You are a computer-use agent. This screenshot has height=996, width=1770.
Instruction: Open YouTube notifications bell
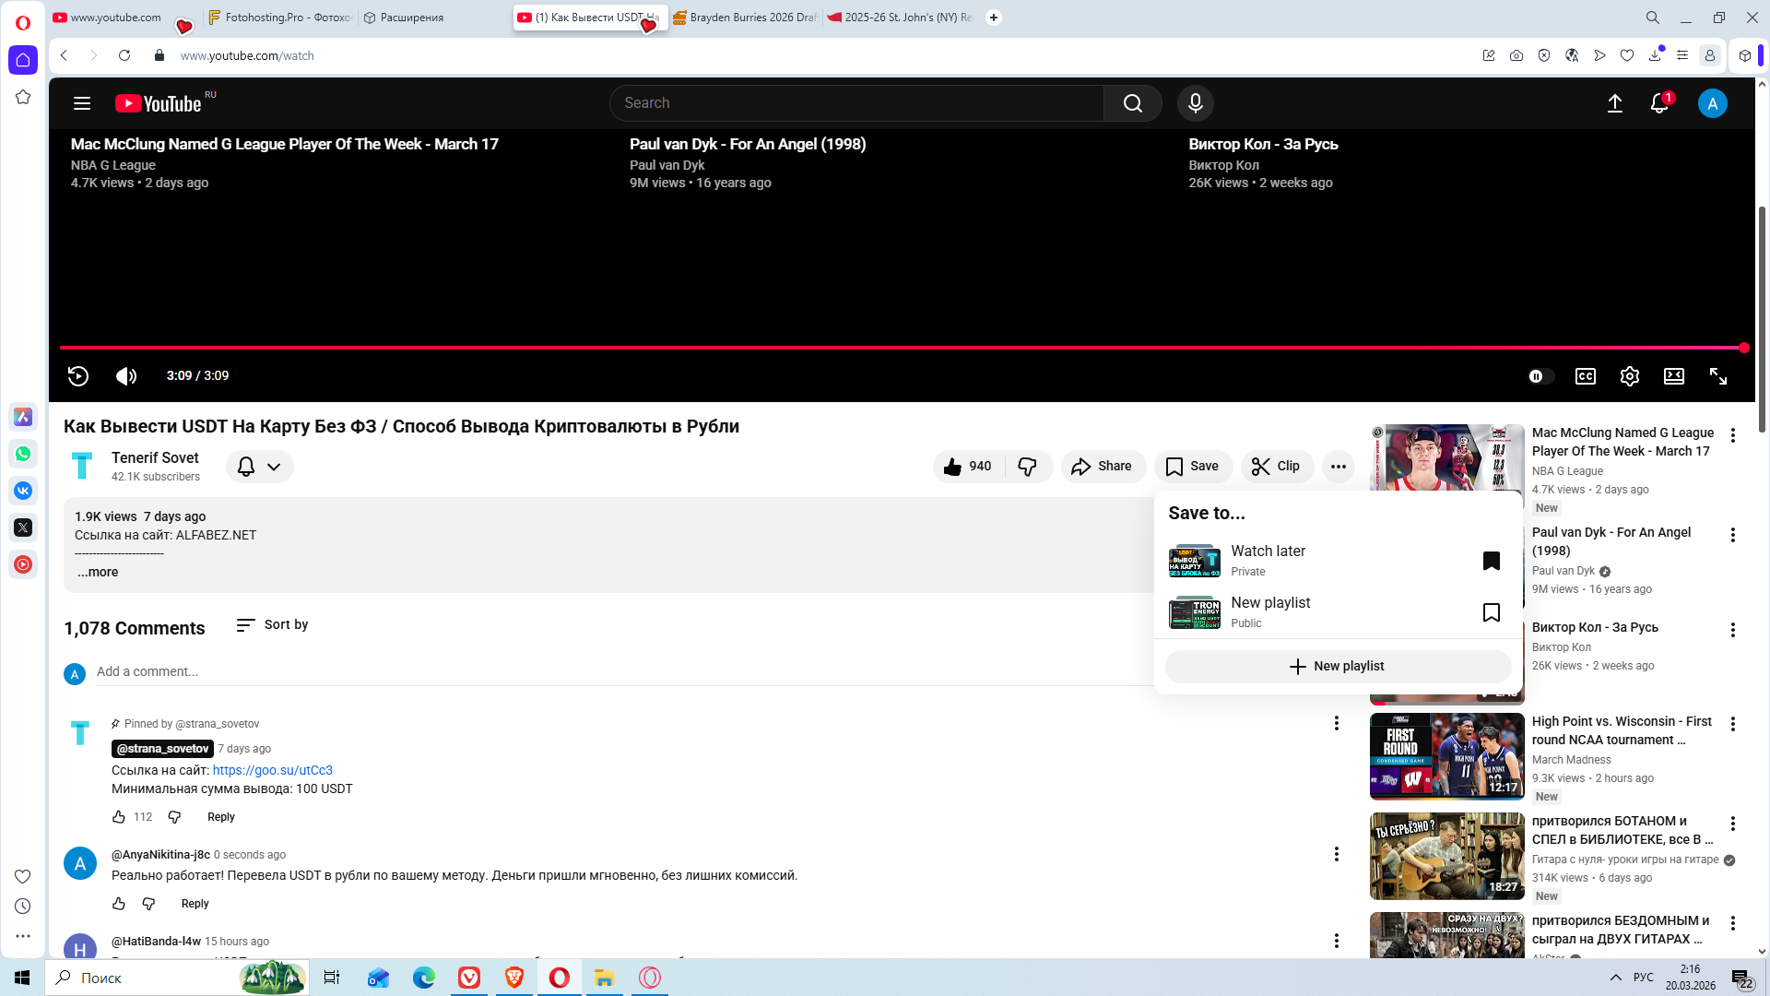coord(1658,103)
